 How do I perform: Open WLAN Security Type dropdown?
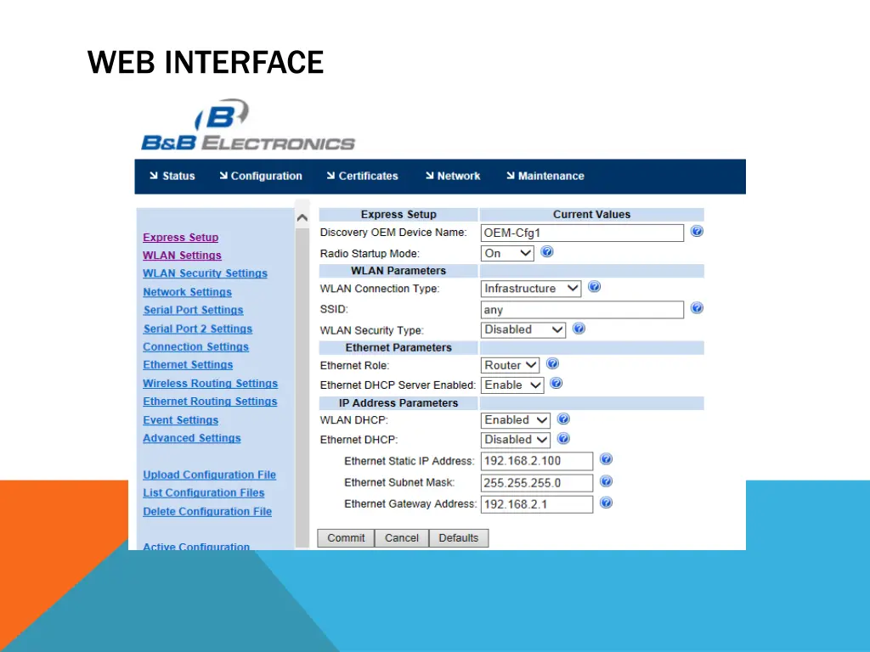tap(523, 330)
